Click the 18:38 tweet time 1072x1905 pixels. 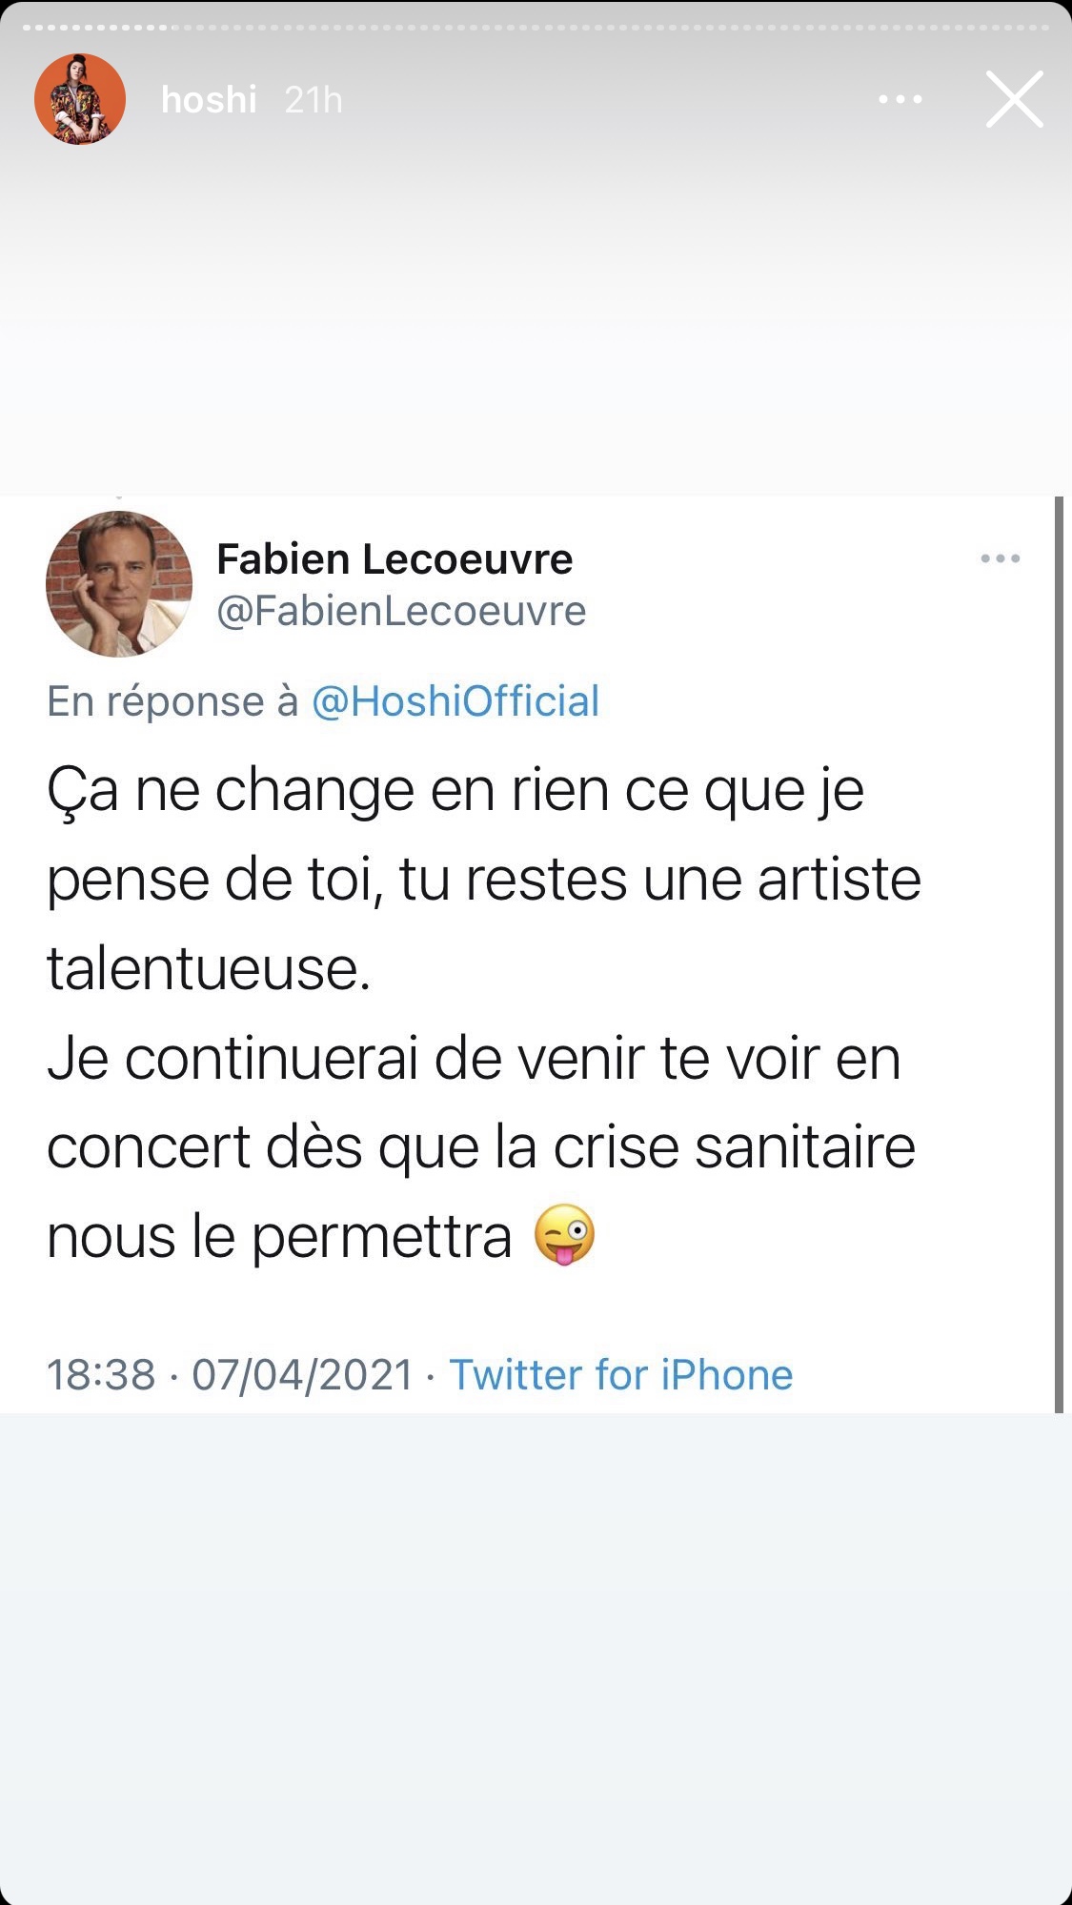101,1375
